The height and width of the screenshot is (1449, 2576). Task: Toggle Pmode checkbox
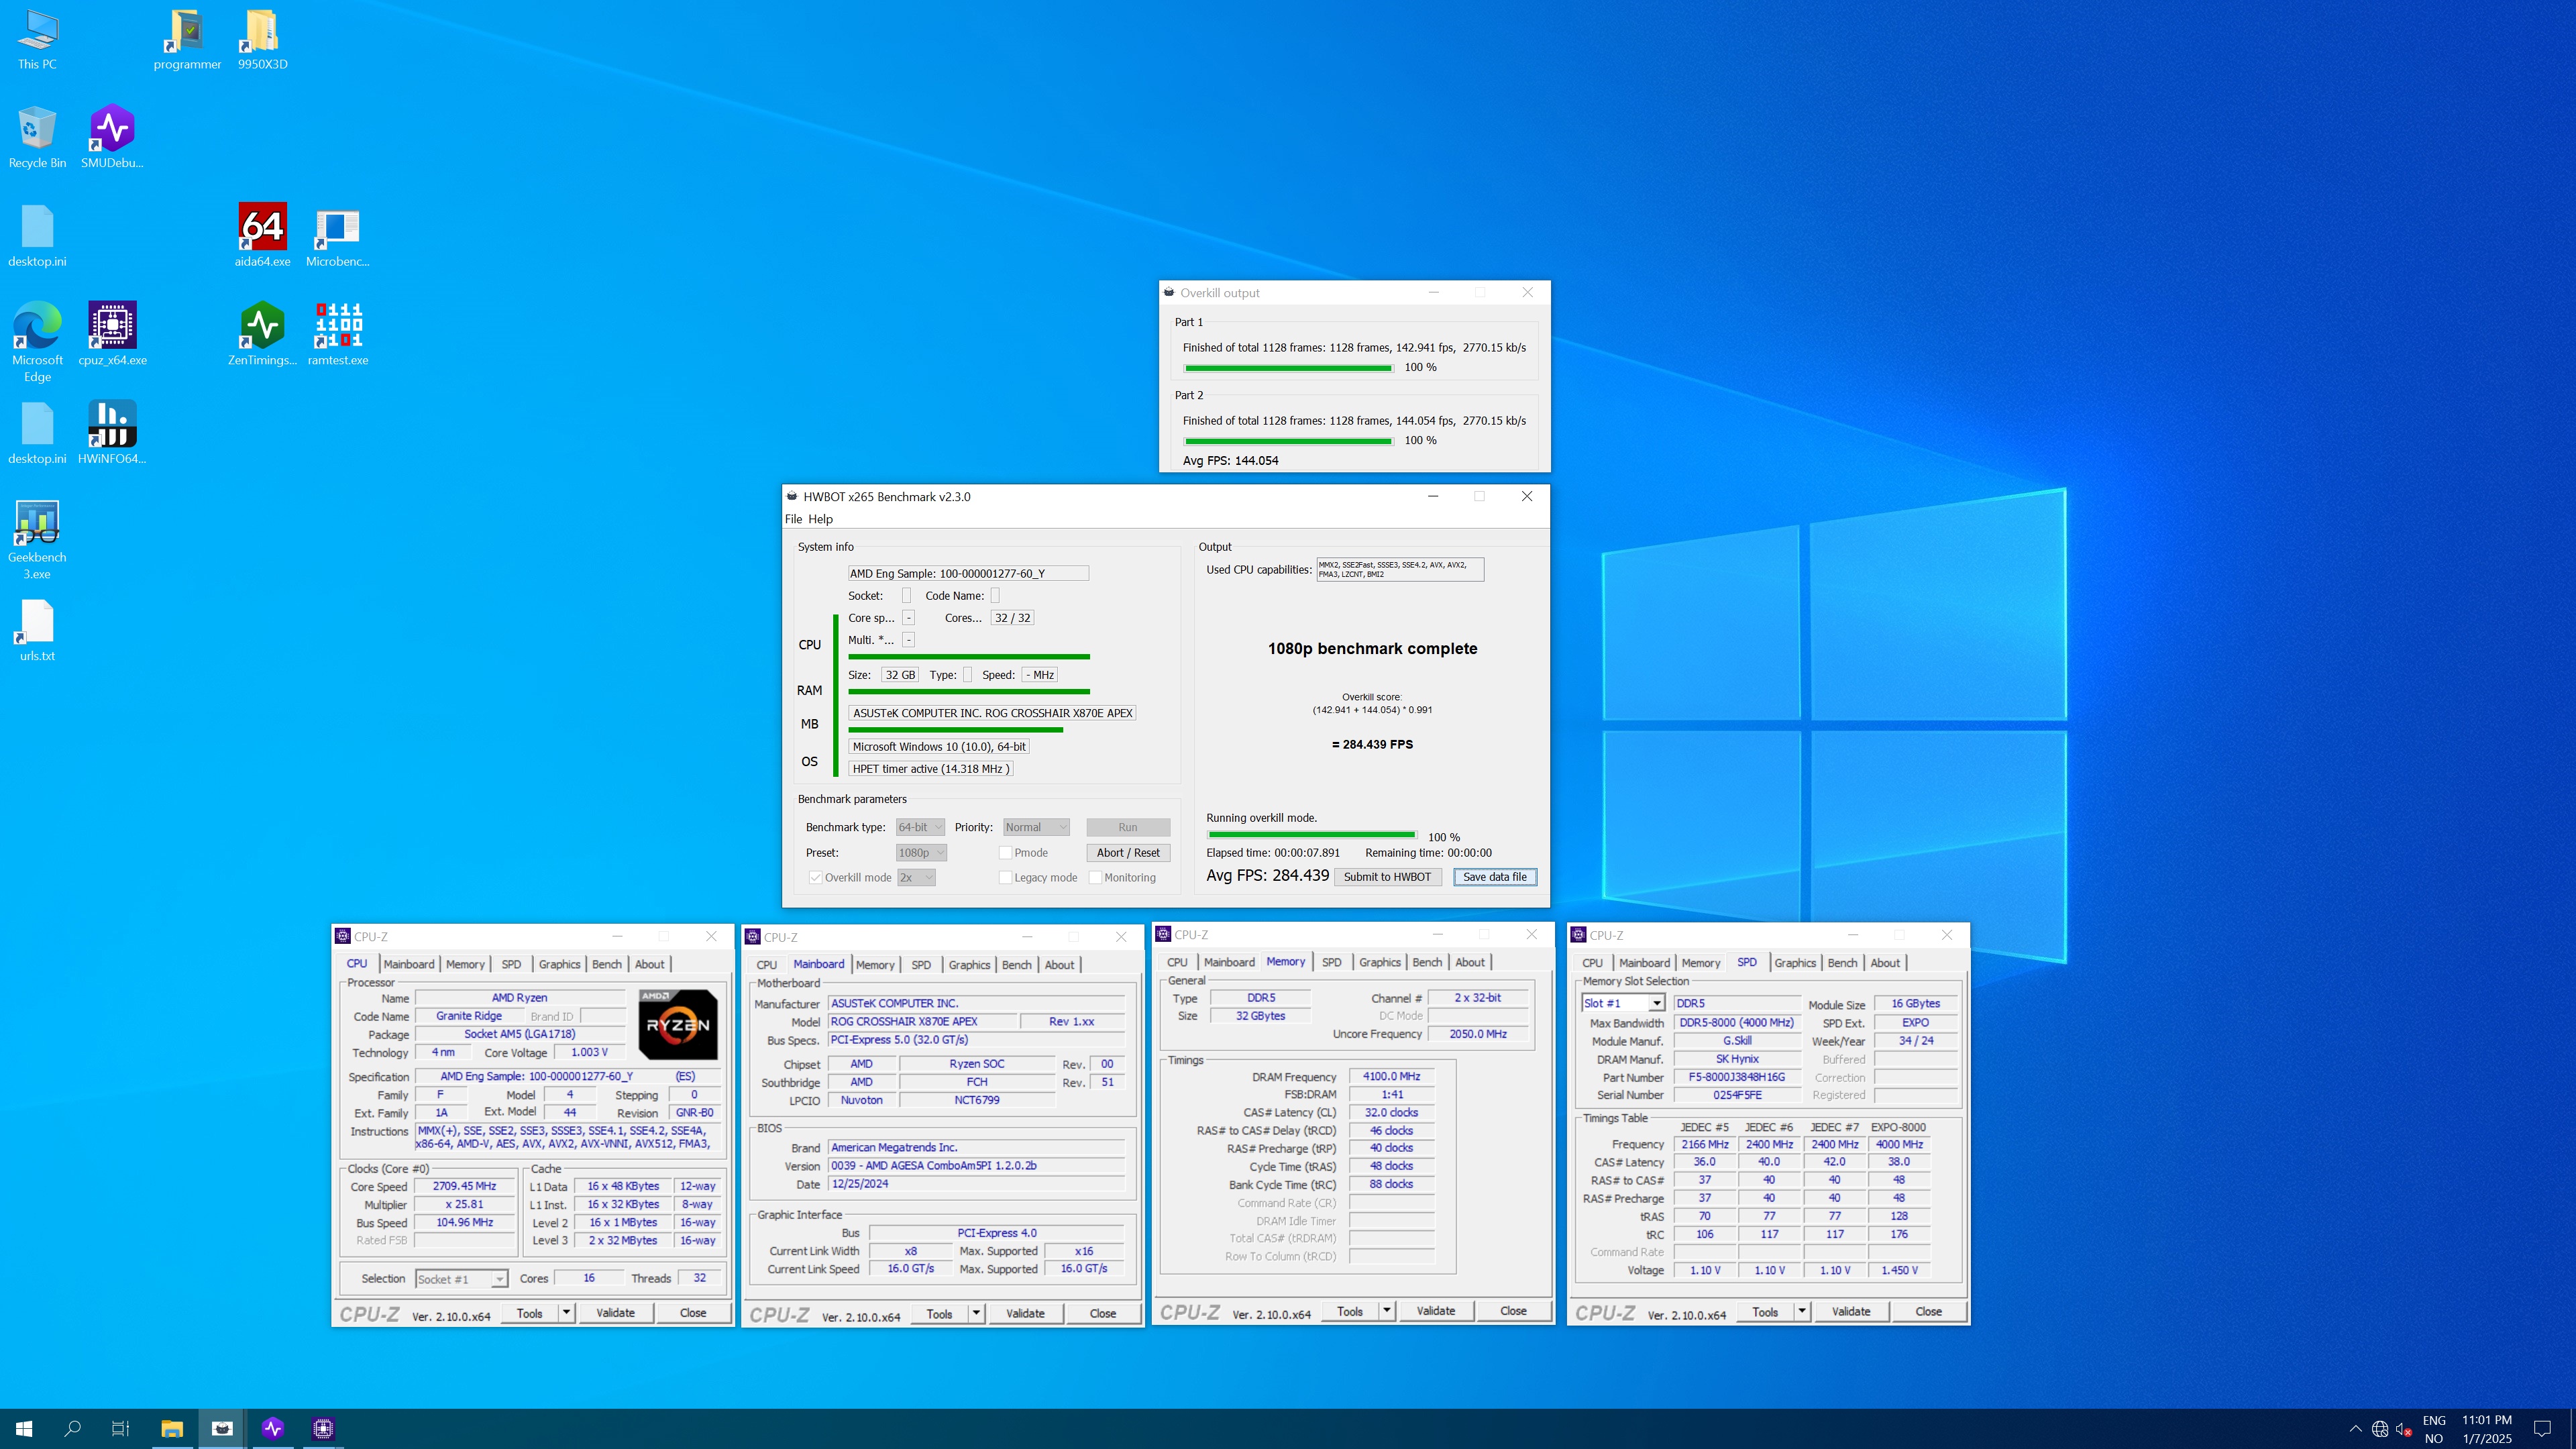pyautogui.click(x=1005, y=852)
